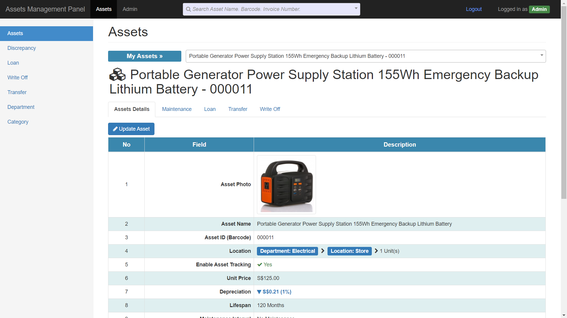Go to Admin in the top navigation
The height and width of the screenshot is (318, 567).
(x=130, y=9)
